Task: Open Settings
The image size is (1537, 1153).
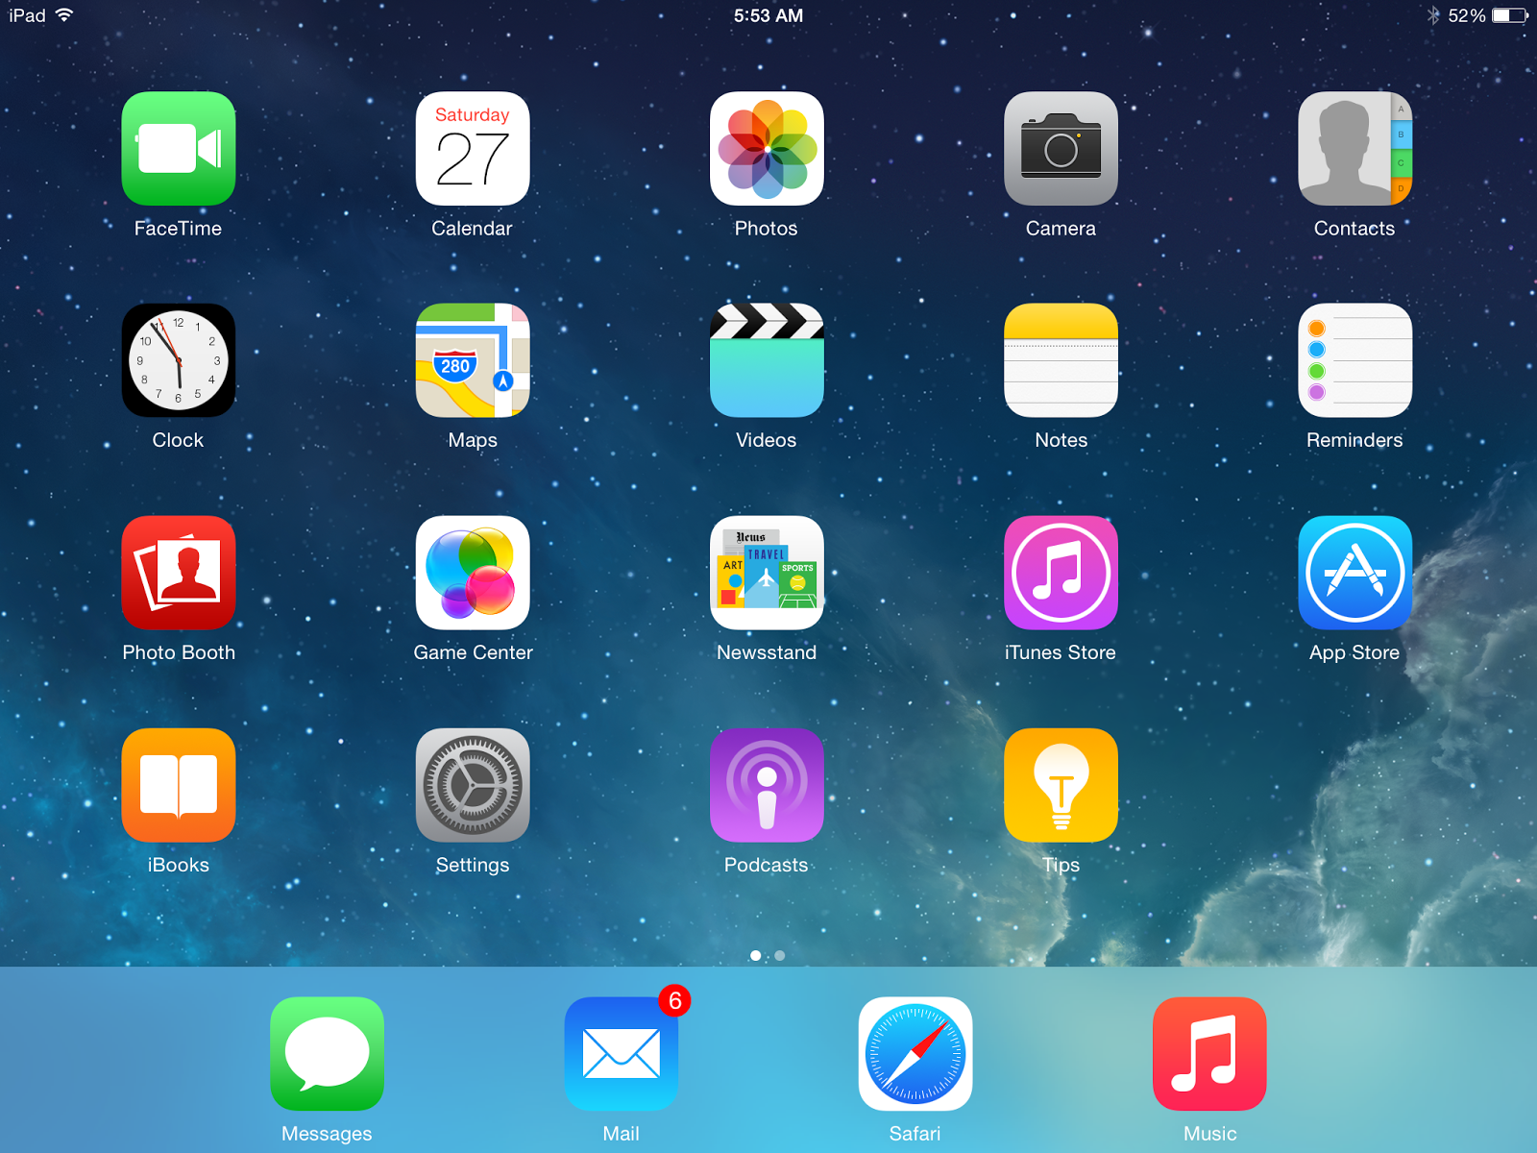Action: pyautogui.click(x=473, y=785)
